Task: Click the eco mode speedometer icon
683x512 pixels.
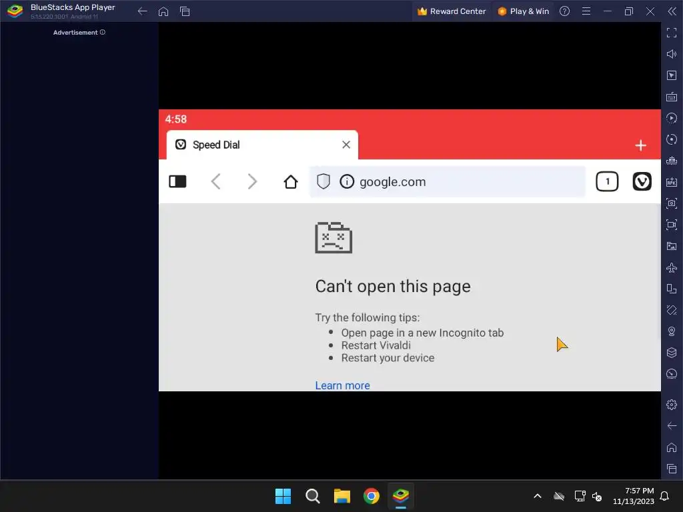Action: (x=671, y=374)
